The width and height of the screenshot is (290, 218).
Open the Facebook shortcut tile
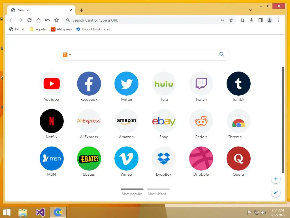coord(89,84)
